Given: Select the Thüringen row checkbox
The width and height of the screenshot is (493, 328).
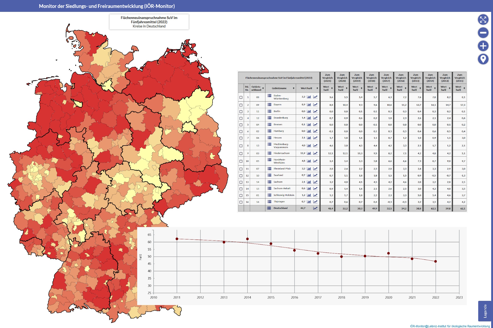Looking at the screenshot, I should (x=241, y=202).
